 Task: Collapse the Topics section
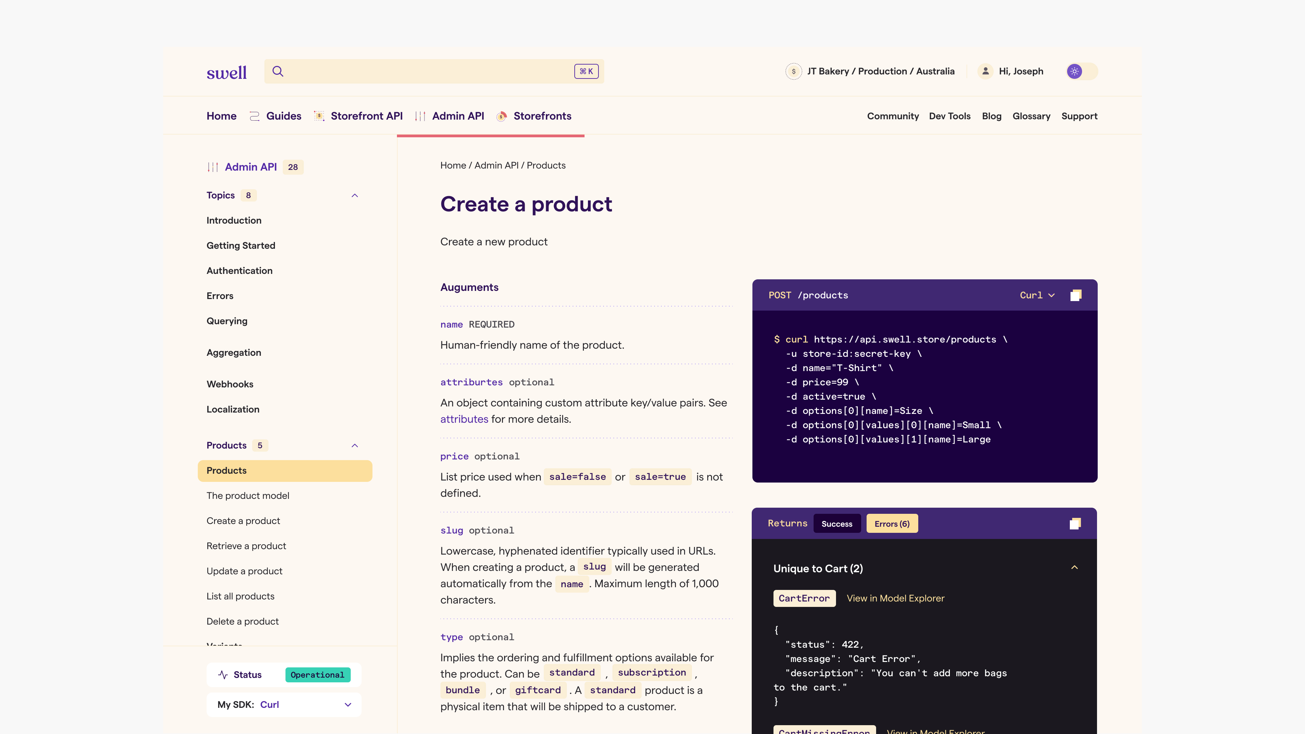(x=354, y=195)
